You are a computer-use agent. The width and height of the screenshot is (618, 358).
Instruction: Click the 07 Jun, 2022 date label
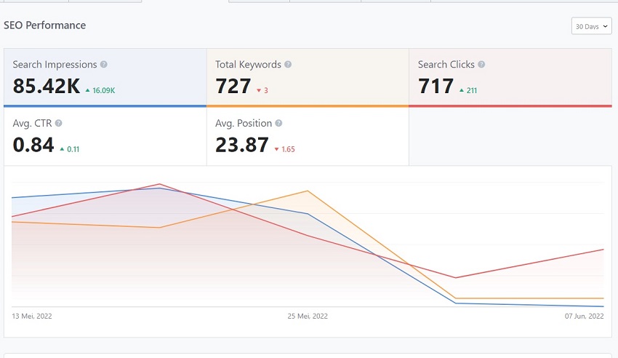tap(584, 316)
